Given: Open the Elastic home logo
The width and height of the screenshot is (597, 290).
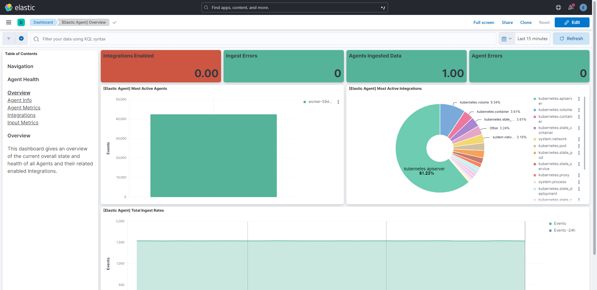Looking at the screenshot, I should (20, 7).
